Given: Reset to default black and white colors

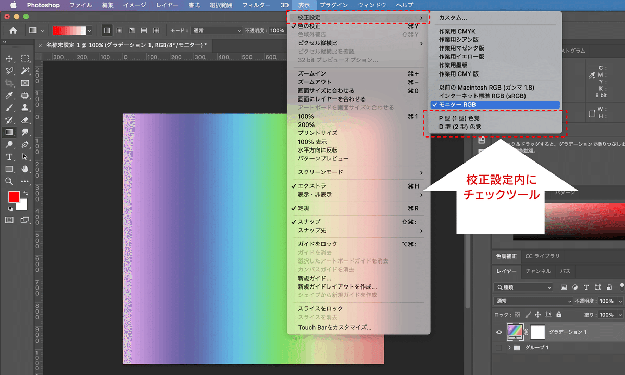Looking at the screenshot, I should pyautogui.click(x=10, y=208).
